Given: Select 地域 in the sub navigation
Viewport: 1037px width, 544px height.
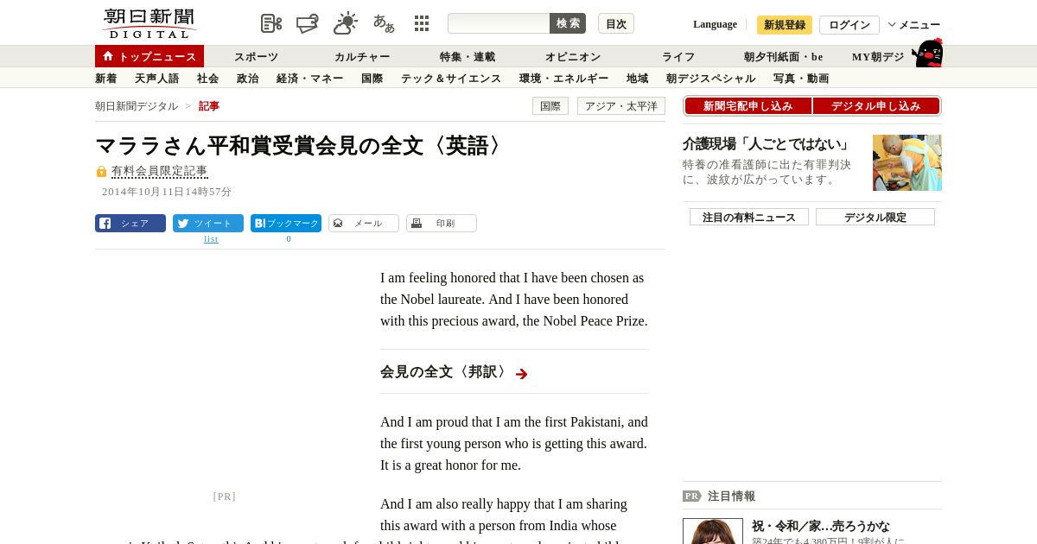Looking at the screenshot, I should [638, 79].
